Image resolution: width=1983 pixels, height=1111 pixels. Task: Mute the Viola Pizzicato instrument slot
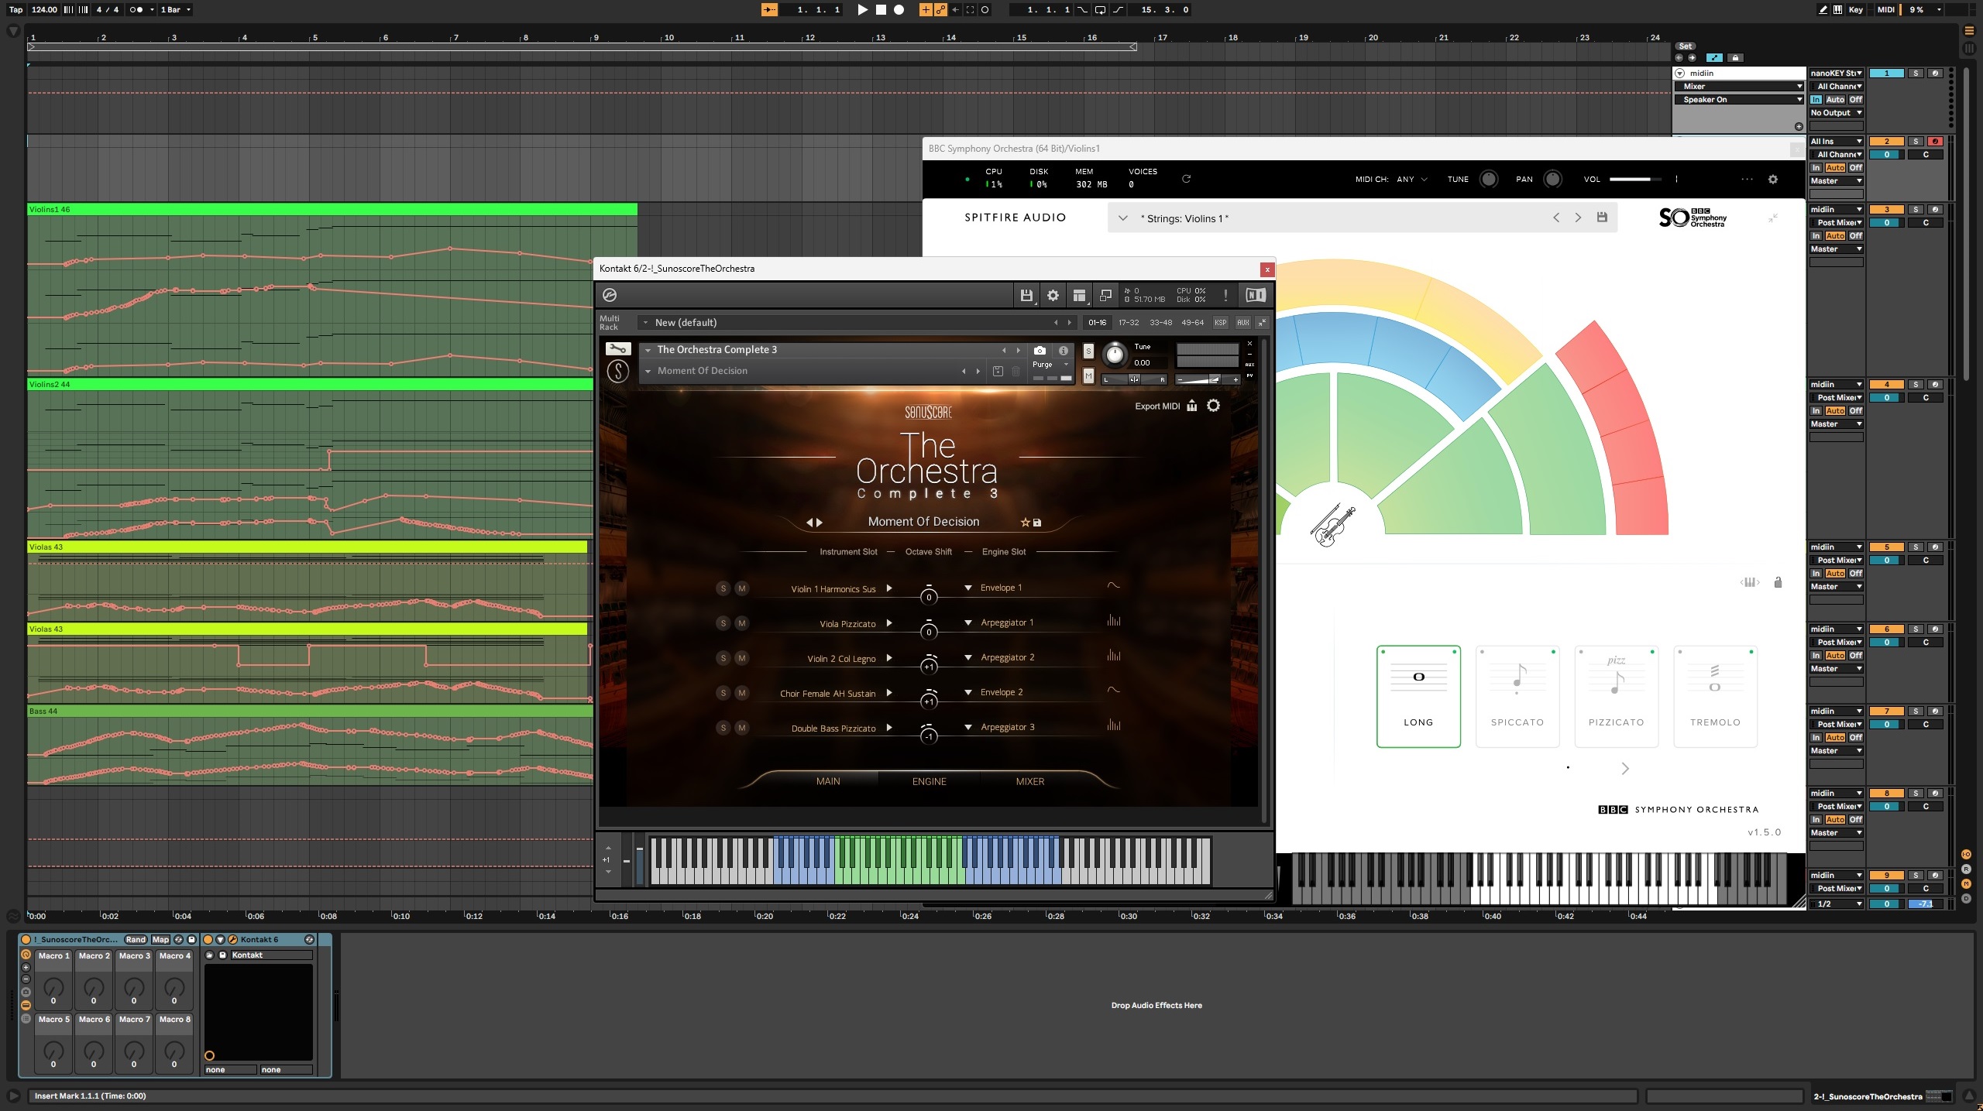point(741,623)
